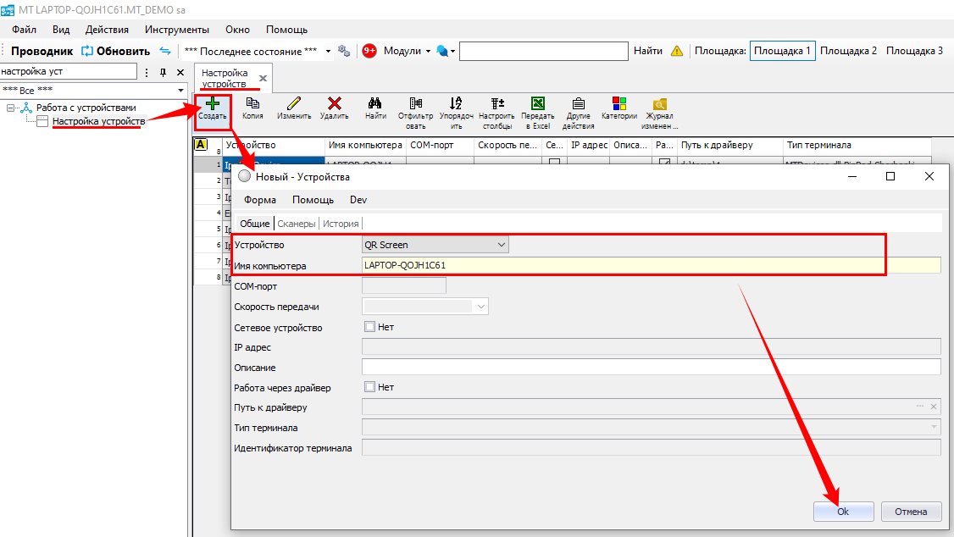Open Журнал изменений icon

(x=659, y=104)
